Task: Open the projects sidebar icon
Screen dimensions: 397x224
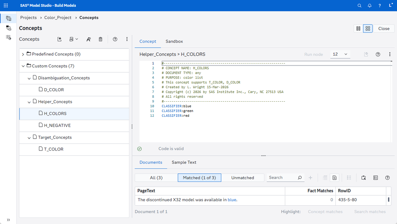Action: [x=9, y=18]
